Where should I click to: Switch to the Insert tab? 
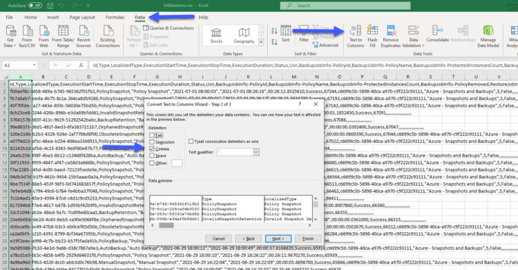[x=53, y=17]
